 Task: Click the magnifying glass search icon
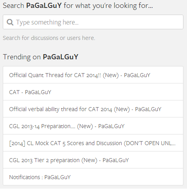(x=10, y=22)
